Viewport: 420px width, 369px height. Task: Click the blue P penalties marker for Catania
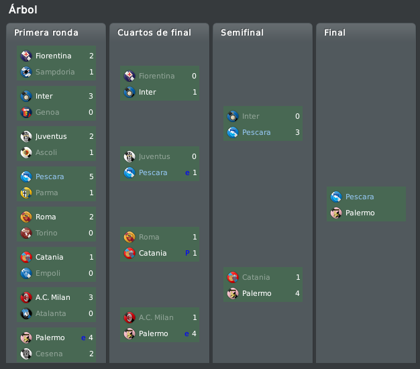click(187, 253)
